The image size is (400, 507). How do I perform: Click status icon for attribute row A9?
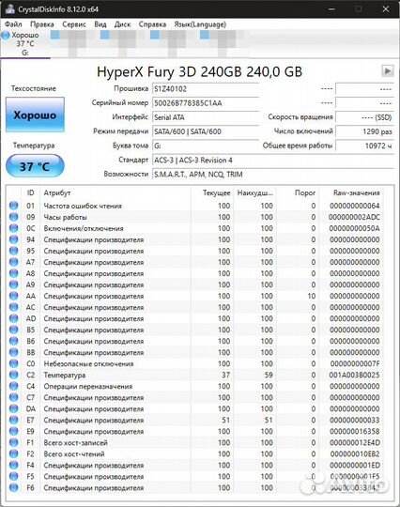(13, 284)
